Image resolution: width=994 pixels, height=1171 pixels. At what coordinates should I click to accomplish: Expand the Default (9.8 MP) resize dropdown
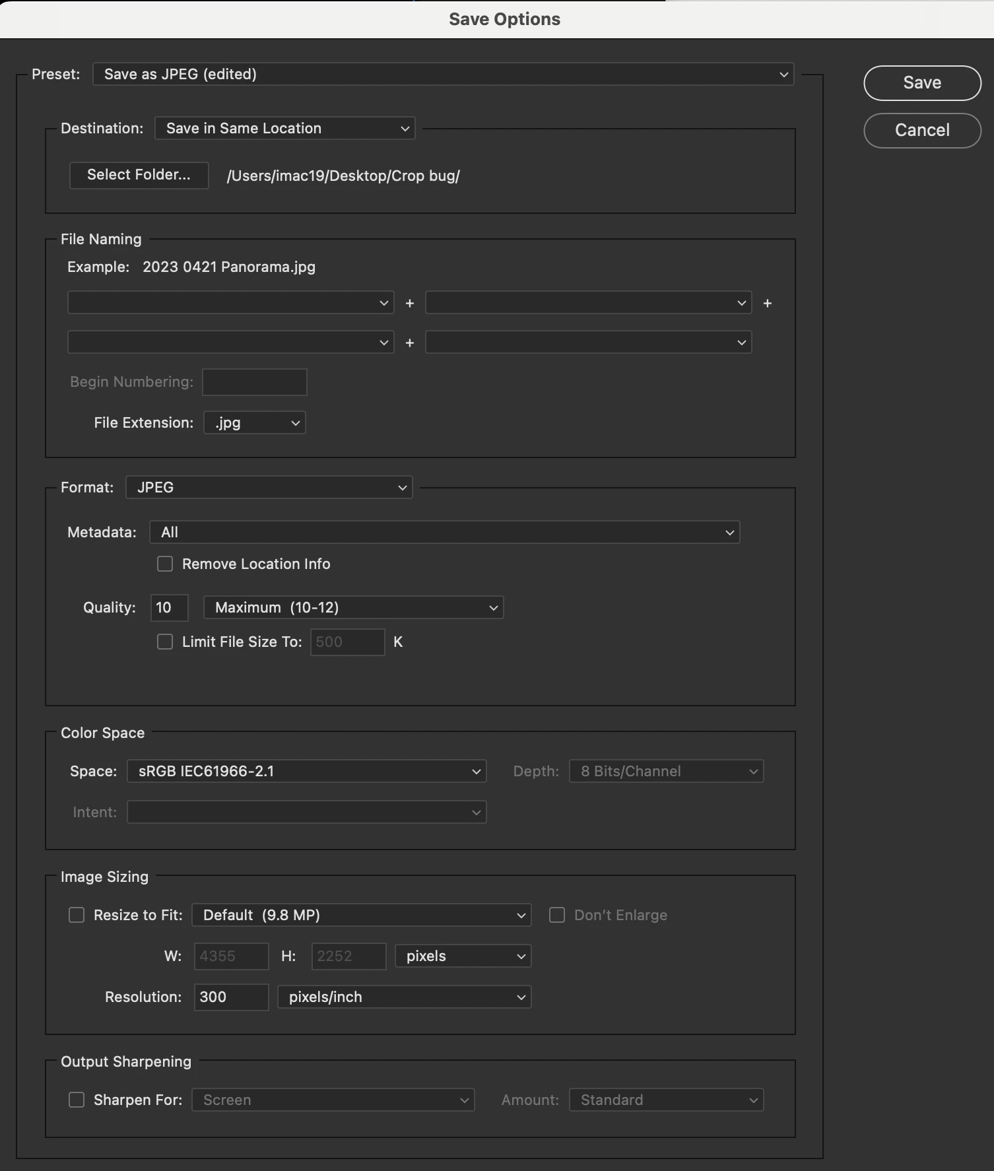click(361, 915)
